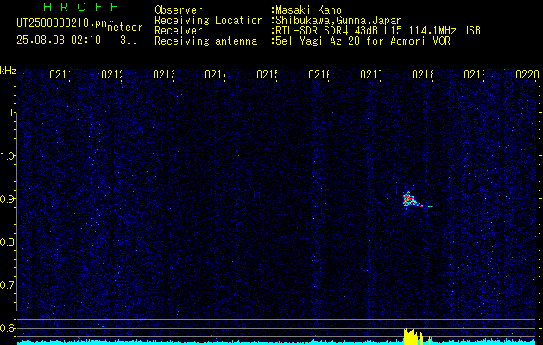Viewport: 543px width, 345px height.
Task: Click the observer name Masaki Kano
Action: click(x=308, y=10)
